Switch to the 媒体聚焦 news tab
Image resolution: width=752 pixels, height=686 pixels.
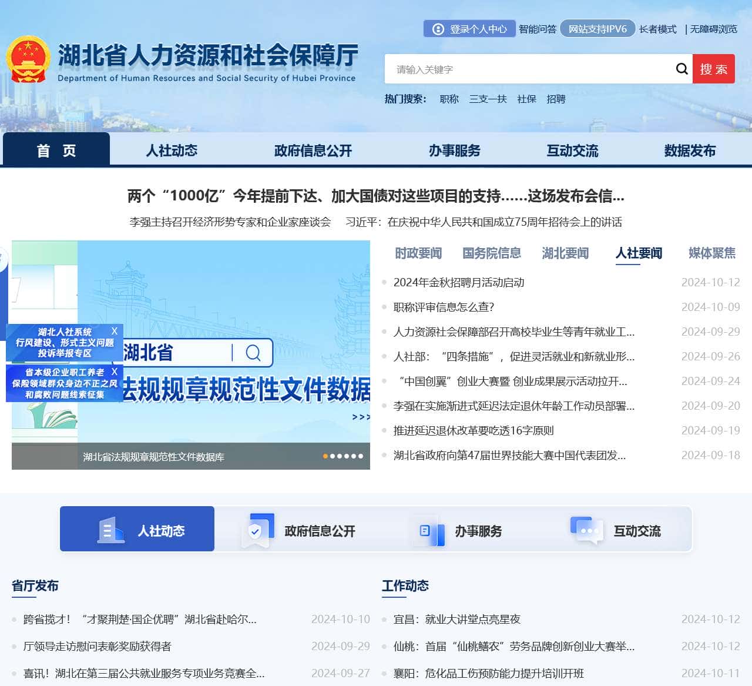tap(711, 253)
